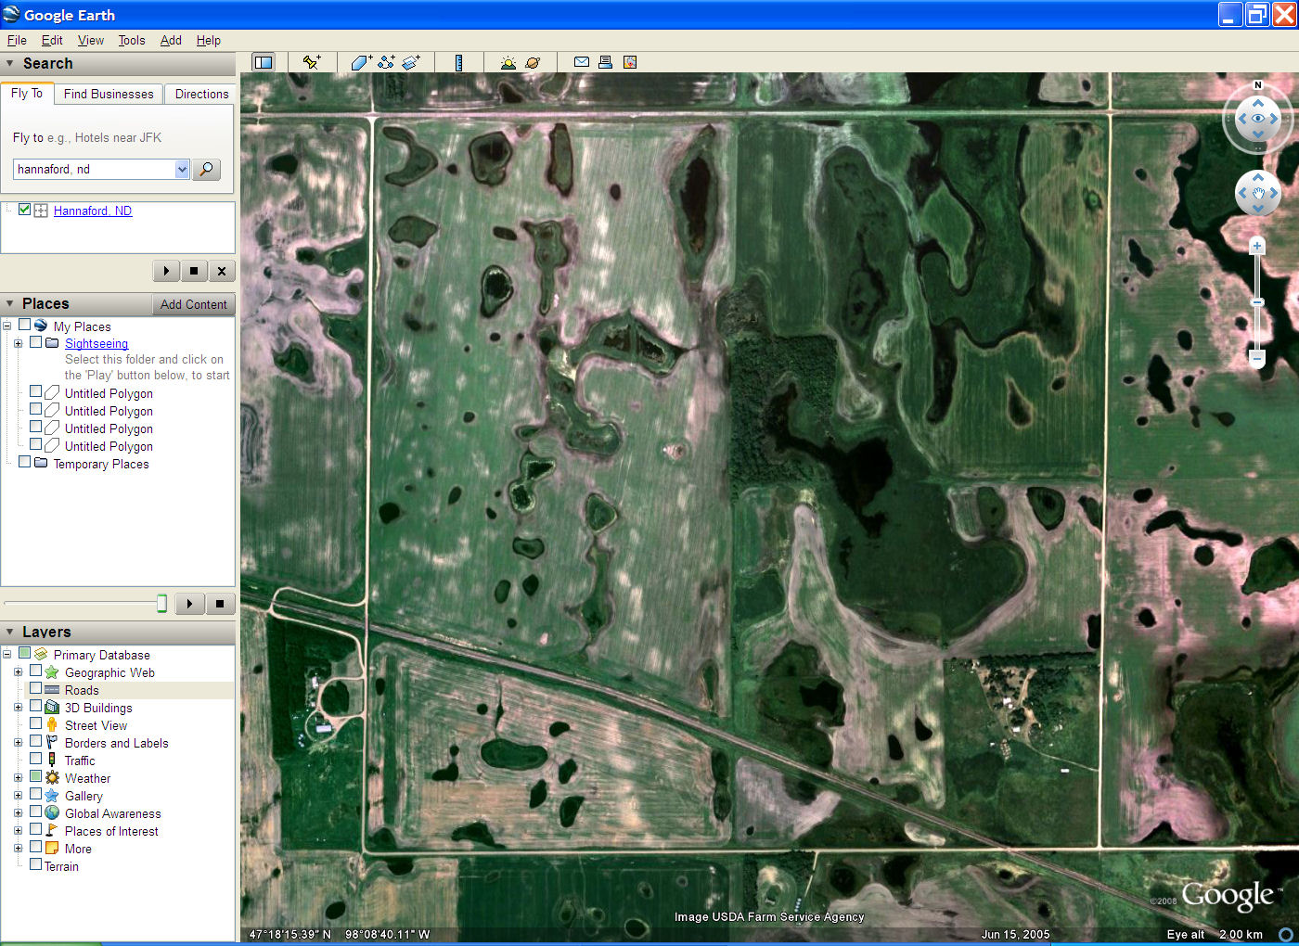Open the Tools menu

click(x=132, y=40)
